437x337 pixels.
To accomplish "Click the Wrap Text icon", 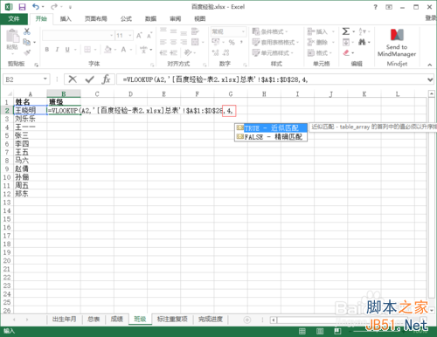I will point(195,31).
